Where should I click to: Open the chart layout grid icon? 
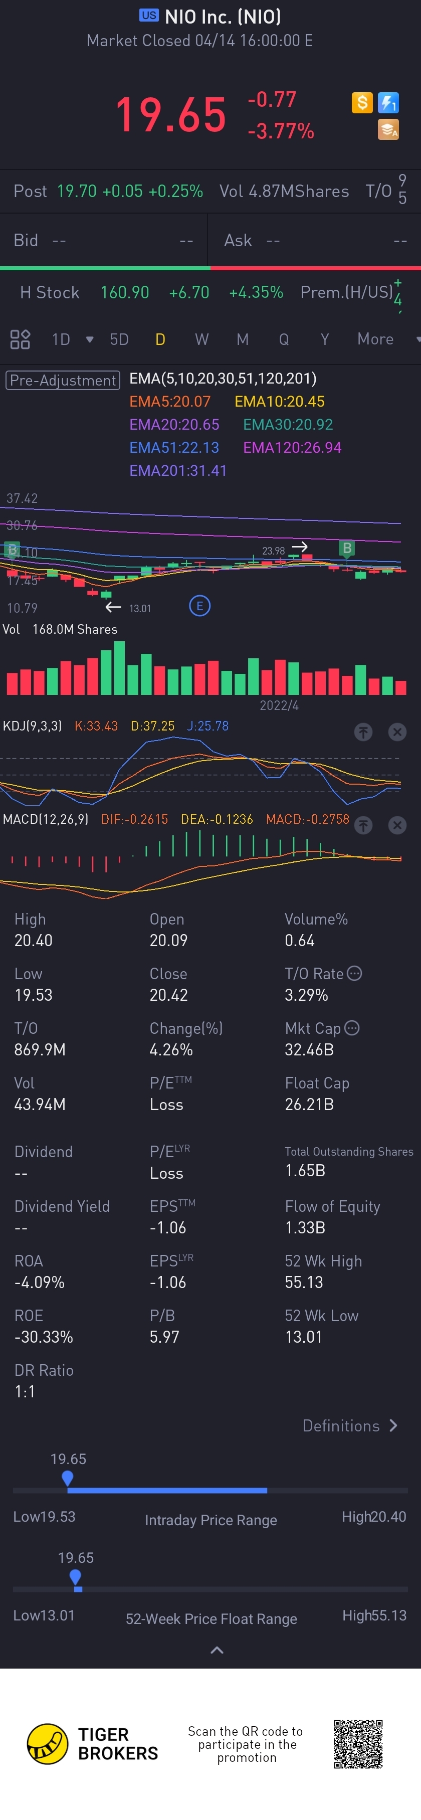[x=20, y=339]
